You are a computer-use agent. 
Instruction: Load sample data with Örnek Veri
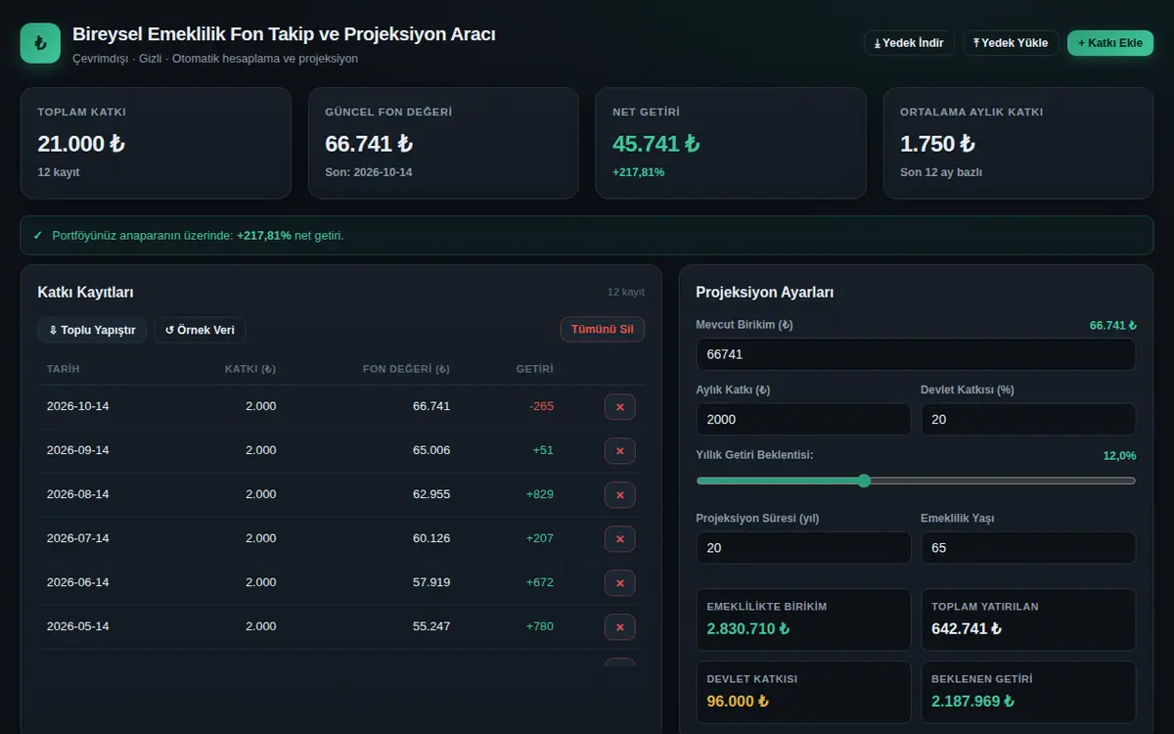coord(200,330)
